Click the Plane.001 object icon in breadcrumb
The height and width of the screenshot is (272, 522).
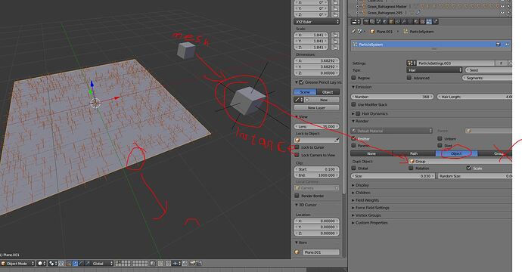(372, 32)
